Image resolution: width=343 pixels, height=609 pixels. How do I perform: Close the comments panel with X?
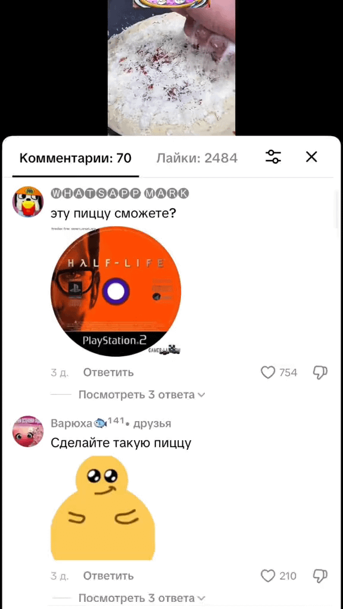tap(311, 157)
